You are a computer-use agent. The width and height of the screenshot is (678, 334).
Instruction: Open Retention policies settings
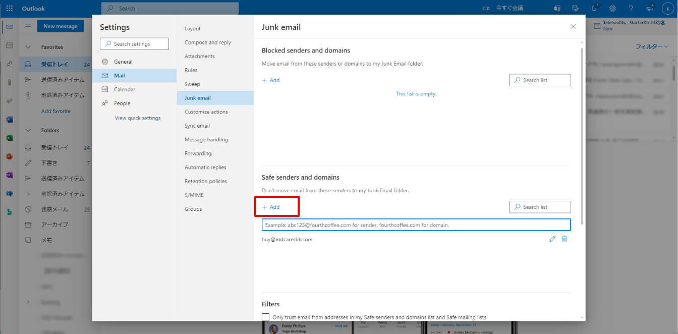click(x=215, y=181)
